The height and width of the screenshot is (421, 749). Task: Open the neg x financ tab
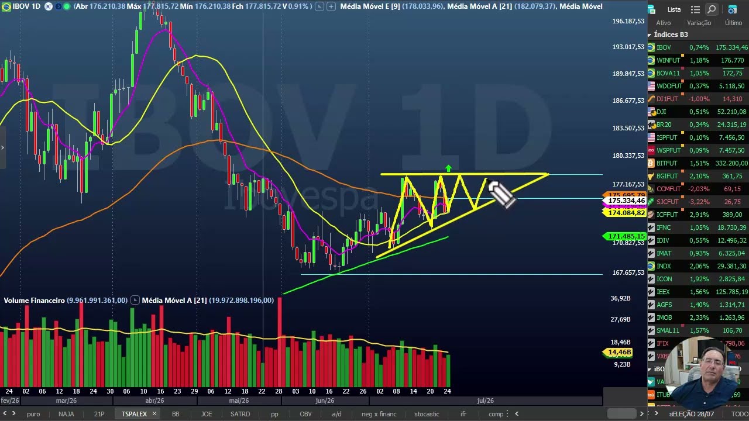tap(379, 414)
